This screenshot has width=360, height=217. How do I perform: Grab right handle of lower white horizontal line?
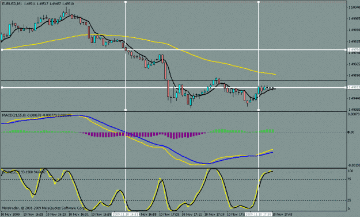[x=346, y=87]
